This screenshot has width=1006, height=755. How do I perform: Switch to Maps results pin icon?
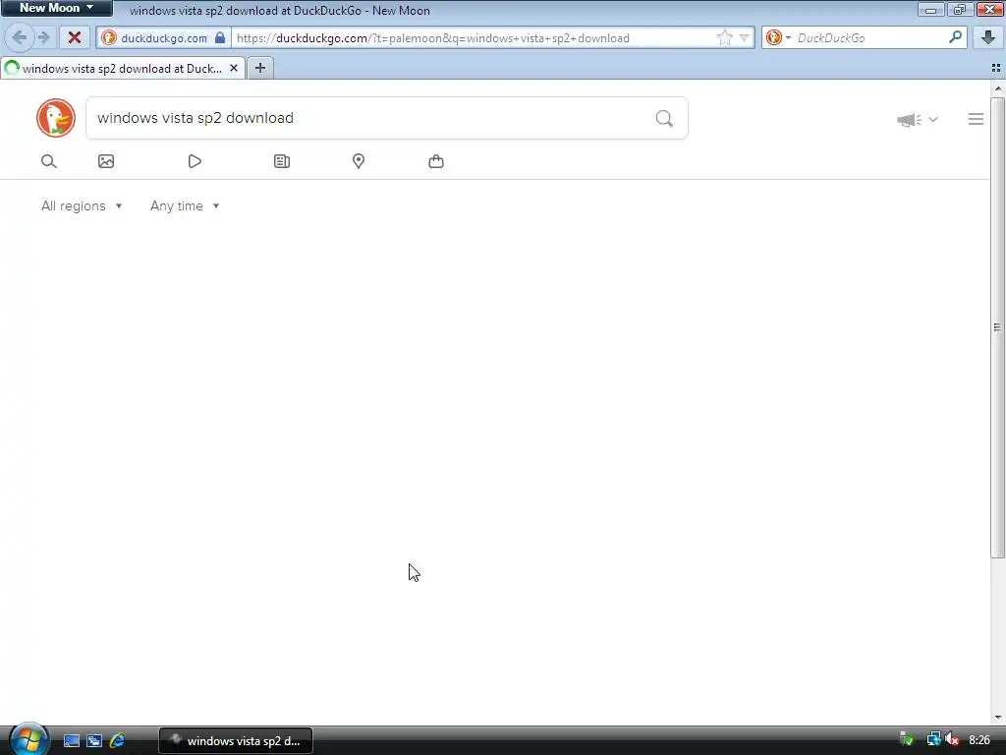point(359,161)
